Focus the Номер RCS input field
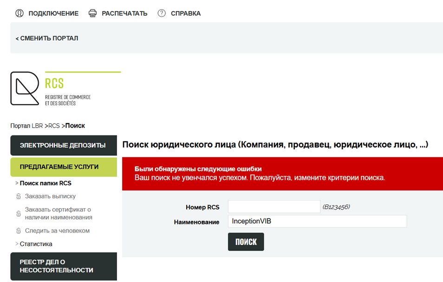Image resolution: width=443 pixels, height=282 pixels. 274,207
